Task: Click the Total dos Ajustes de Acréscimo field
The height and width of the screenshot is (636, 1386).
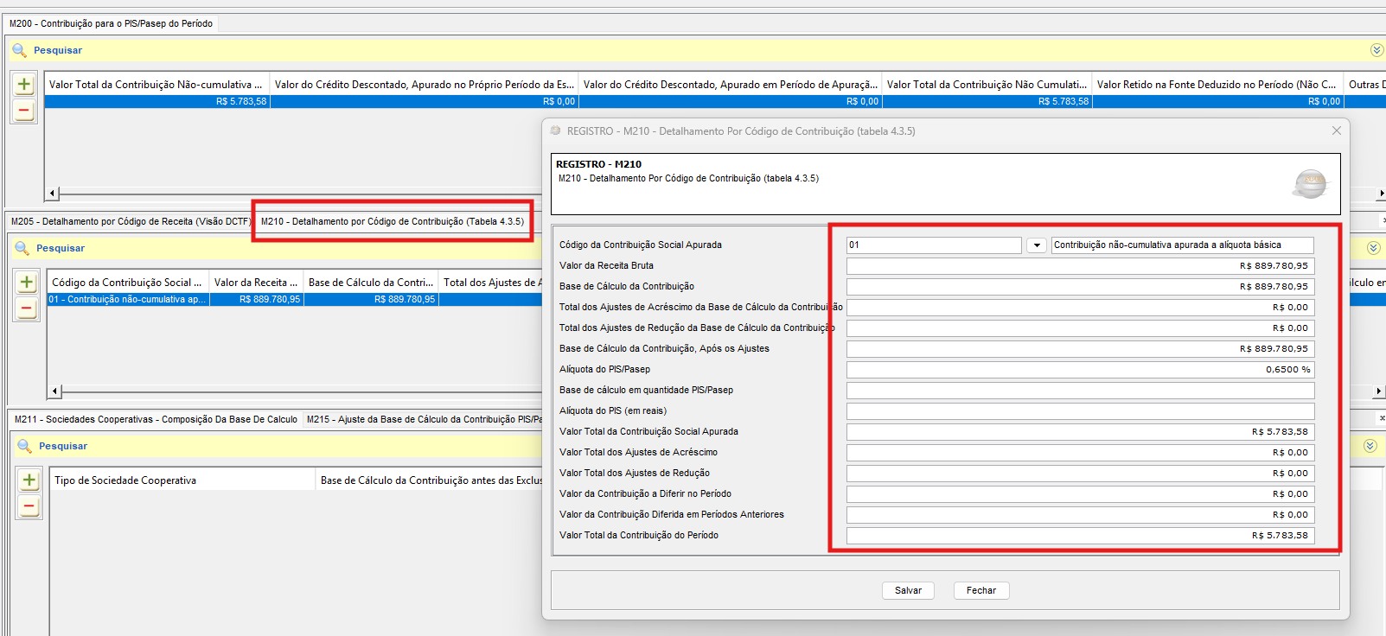Action: (x=1080, y=308)
